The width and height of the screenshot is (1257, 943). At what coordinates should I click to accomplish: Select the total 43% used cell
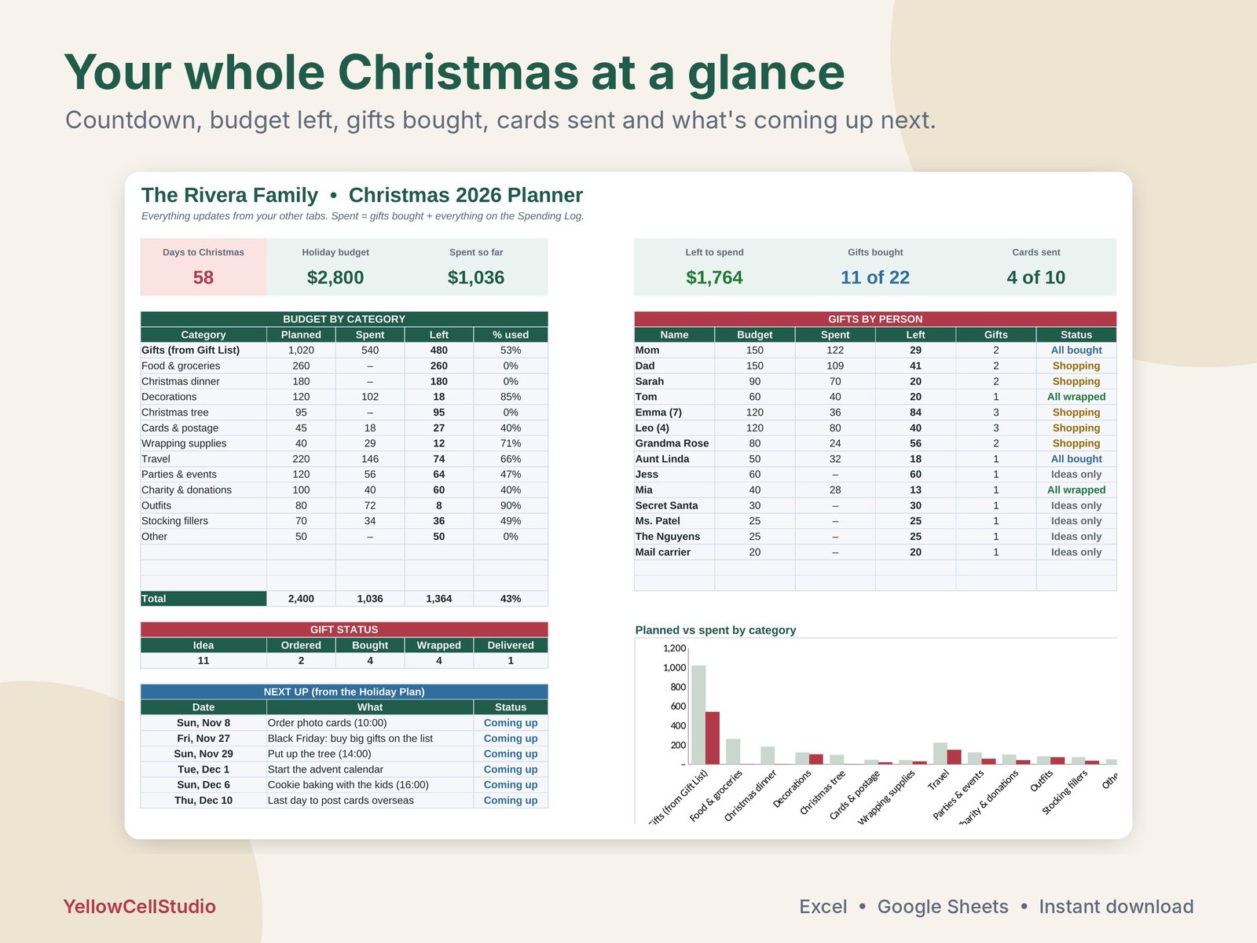pyautogui.click(x=511, y=599)
